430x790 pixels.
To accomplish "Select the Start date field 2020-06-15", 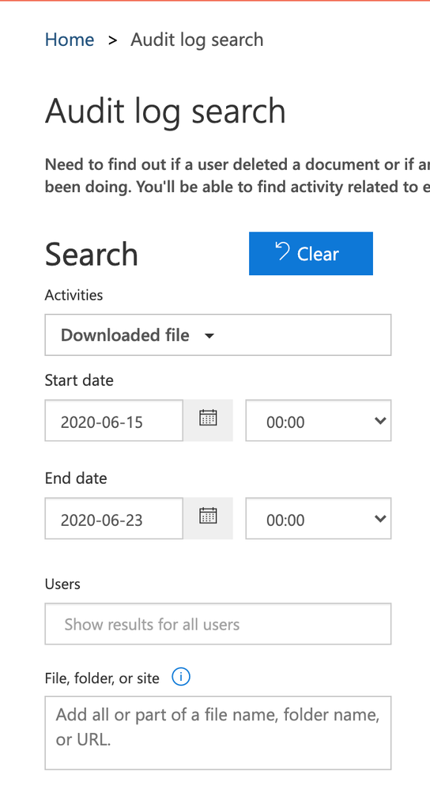I will point(114,421).
